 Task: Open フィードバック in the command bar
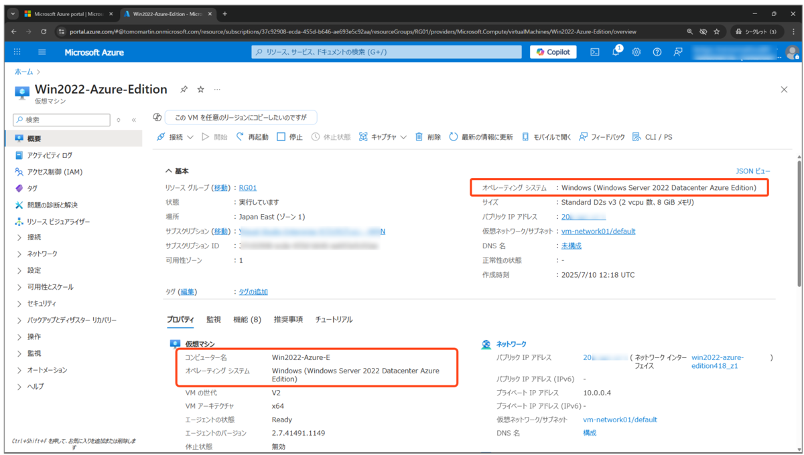pyautogui.click(x=602, y=136)
